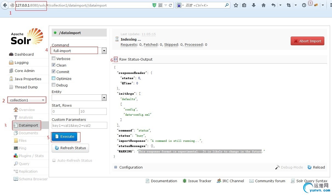Open the Entity dropdown
The width and height of the screenshot is (332, 195).
pyautogui.click(x=79, y=98)
